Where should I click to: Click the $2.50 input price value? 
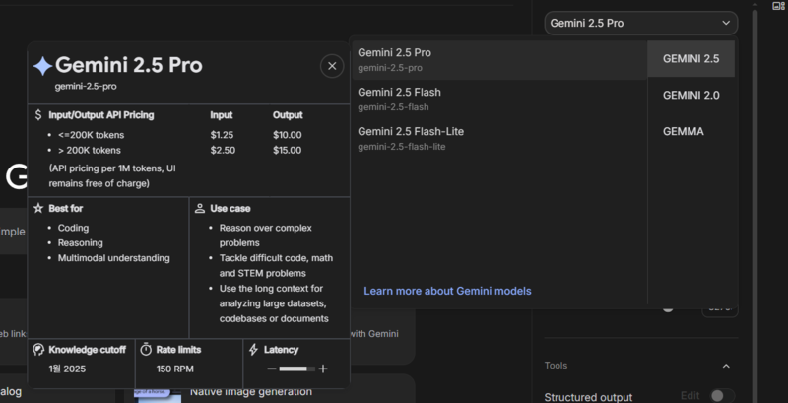(x=224, y=150)
